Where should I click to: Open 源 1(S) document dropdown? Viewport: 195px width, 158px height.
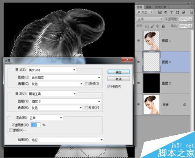coord(52,70)
